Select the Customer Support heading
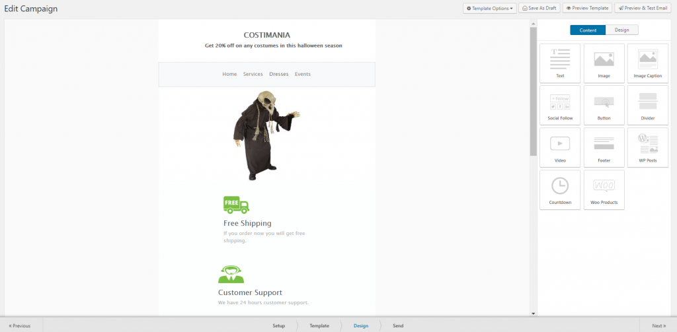 click(x=250, y=292)
